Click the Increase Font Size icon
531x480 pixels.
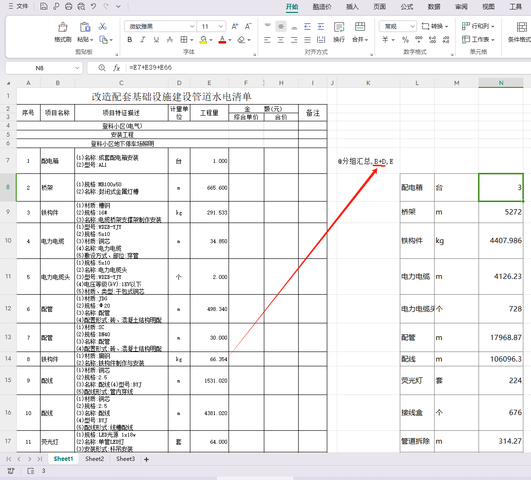click(x=235, y=26)
